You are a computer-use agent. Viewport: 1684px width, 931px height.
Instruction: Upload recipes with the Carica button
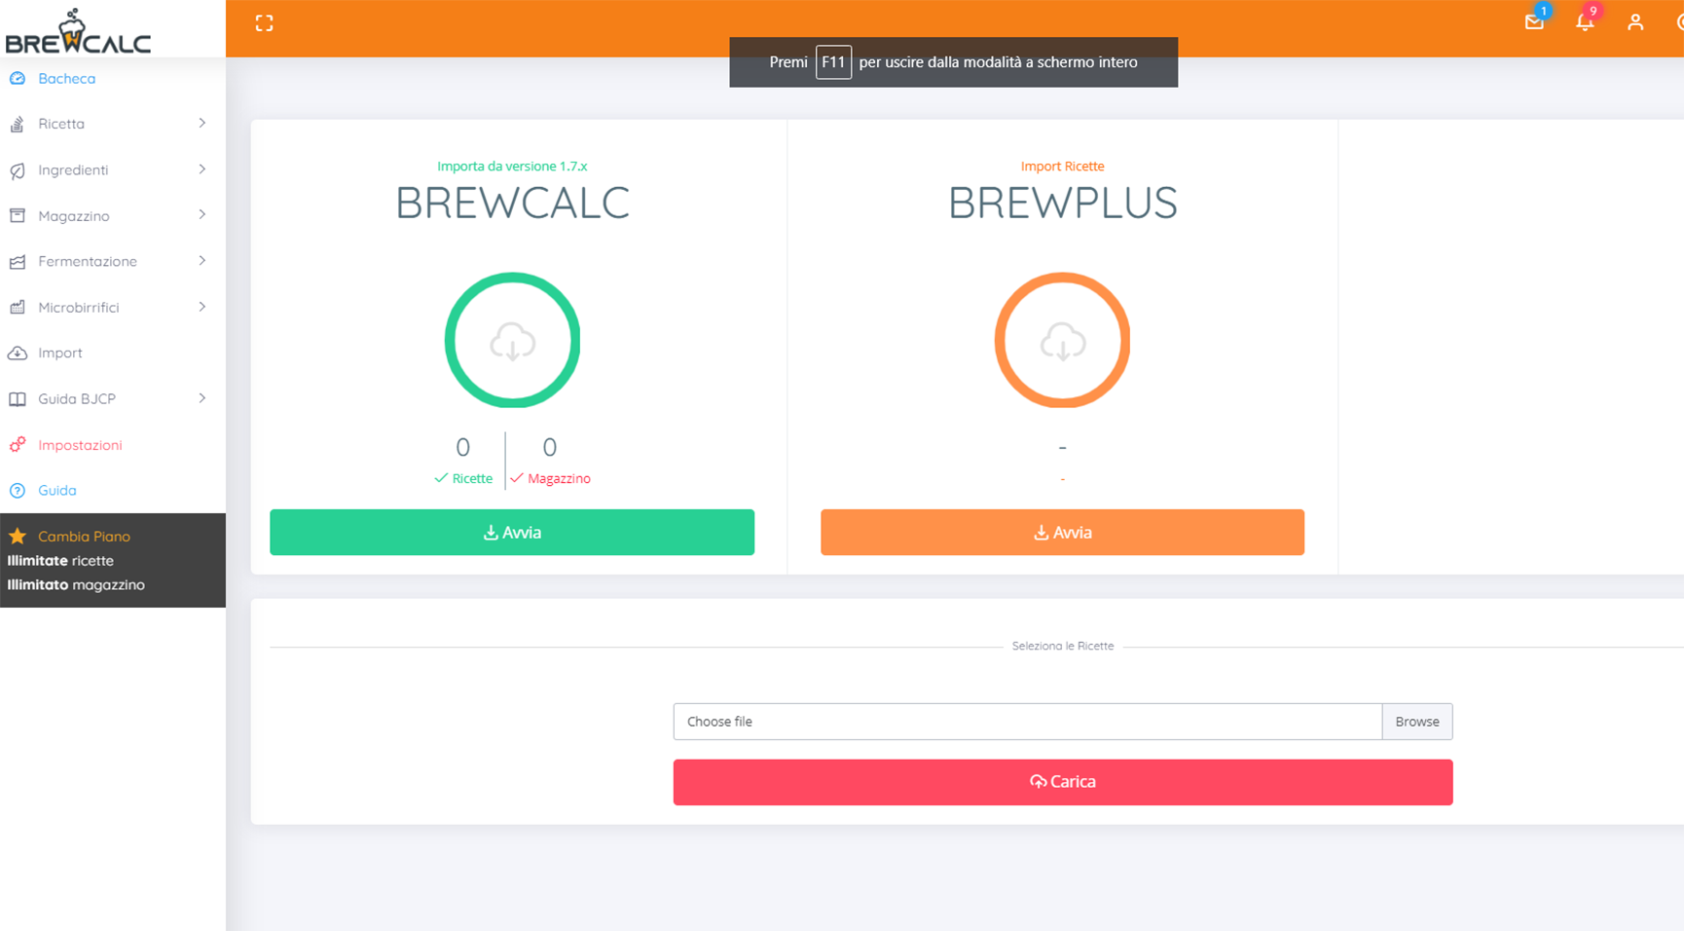point(1063,782)
